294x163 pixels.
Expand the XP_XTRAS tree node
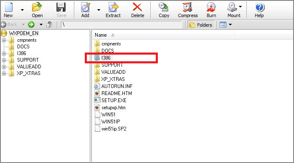click(x=4, y=73)
